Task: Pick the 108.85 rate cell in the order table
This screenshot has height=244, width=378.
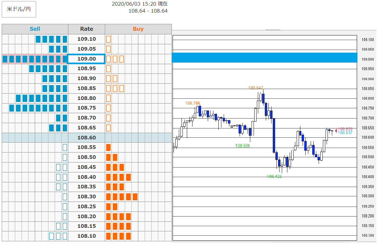Action: [x=87, y=88]
